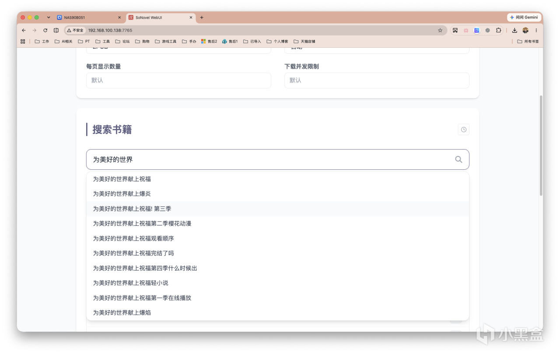Viewport: 560px width, 354px height.
Task: Reload the page with the refresh icon
Action: pos(45,30)
